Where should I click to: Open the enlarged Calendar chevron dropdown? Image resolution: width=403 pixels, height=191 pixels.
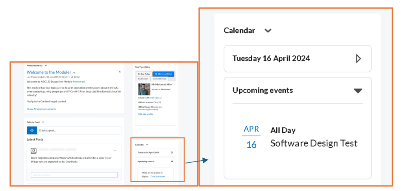tap(268, 31)
